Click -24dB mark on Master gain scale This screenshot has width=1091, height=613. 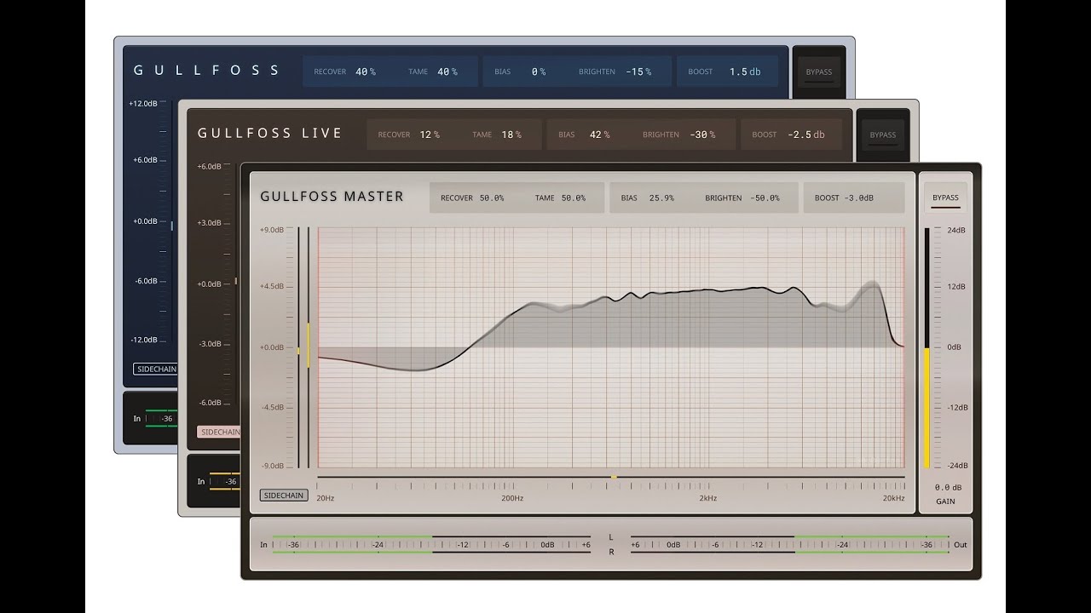coord(957,466)
